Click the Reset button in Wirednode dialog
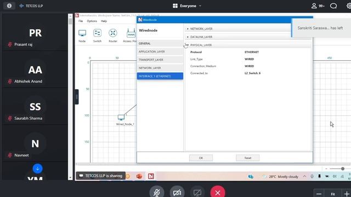 tap(248, 158)
